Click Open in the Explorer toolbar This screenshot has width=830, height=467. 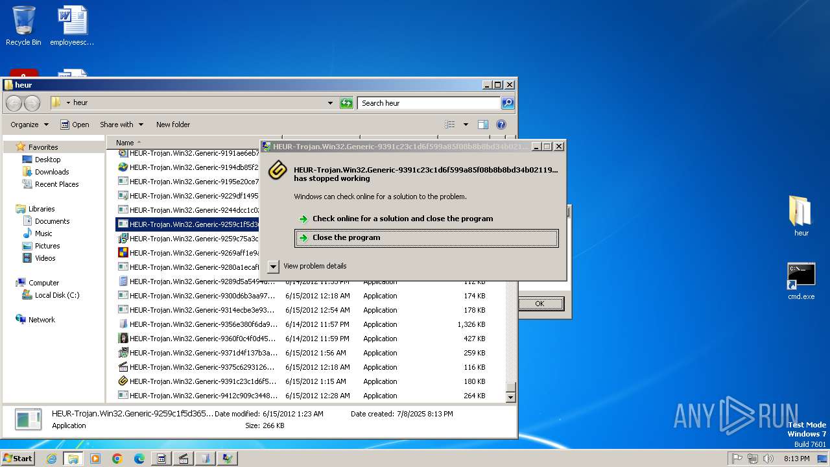pyautogui.click(x=75, y=125)
